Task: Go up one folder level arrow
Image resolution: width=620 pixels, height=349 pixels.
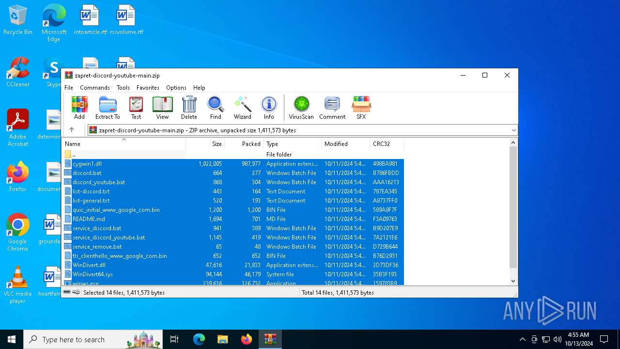Action: pyautogui.click(x=72, y=130)
